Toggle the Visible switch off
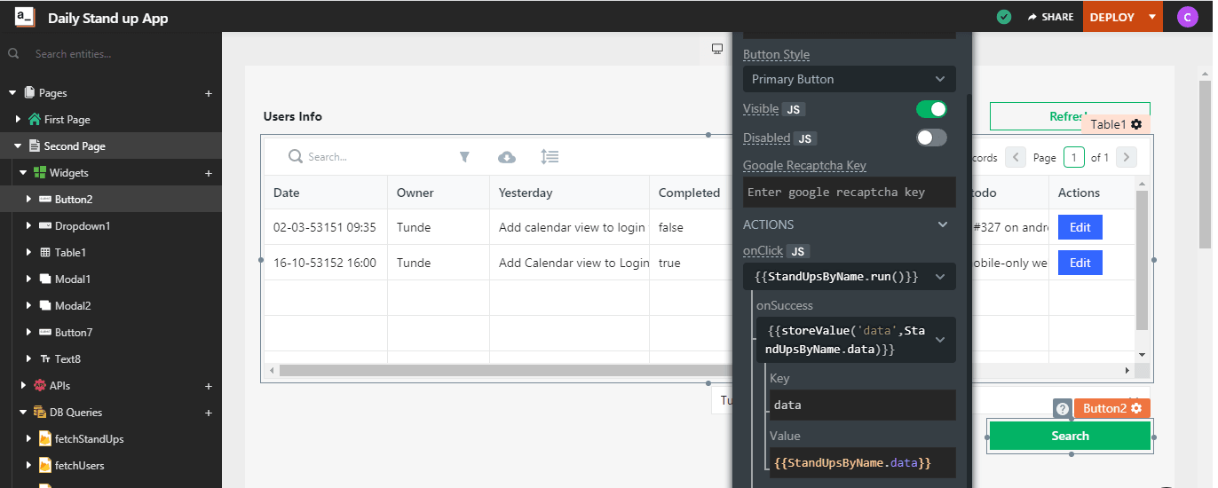The image size is (1218, 488). (931, 109)
